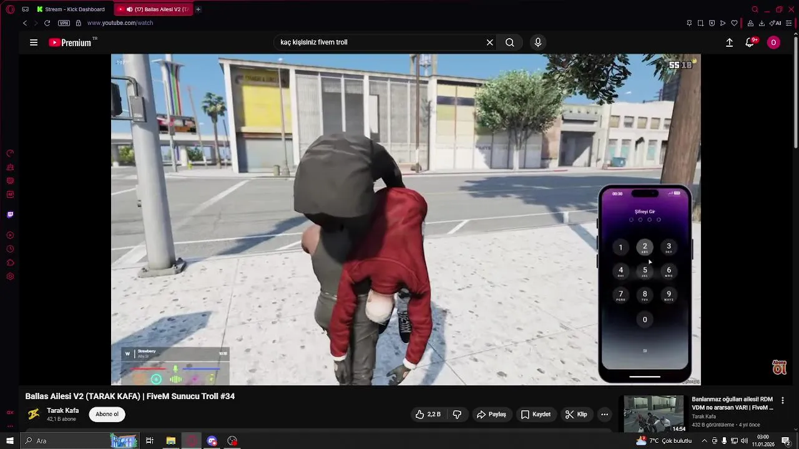Open the browser downloads panel
This screenshot has height=449, width=799.
point(762,23)
